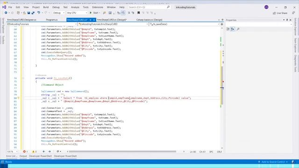Click Add to Source Control in status bar
This screenshot has height=168, width=299.
[x=273, y=162]
